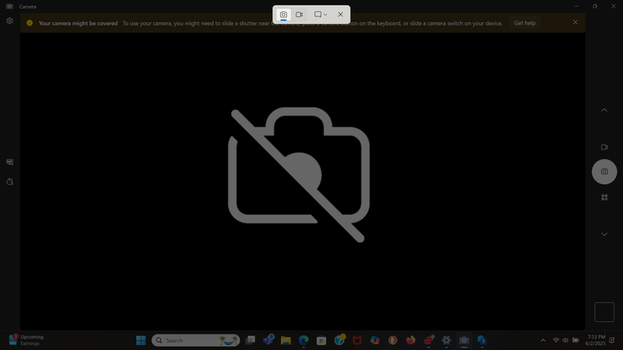Open the clock and date flyout
Image resolution: width=623 pixels, height=350 pixels.
[595, 340]
